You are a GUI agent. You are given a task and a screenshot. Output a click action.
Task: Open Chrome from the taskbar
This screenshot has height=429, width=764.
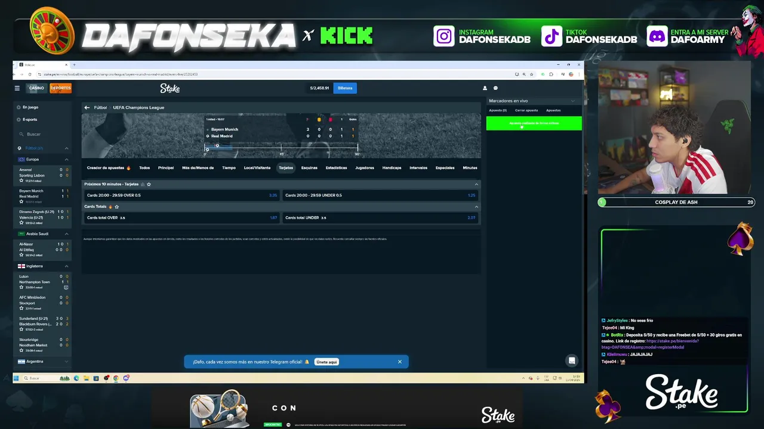(x=116, y=378)
